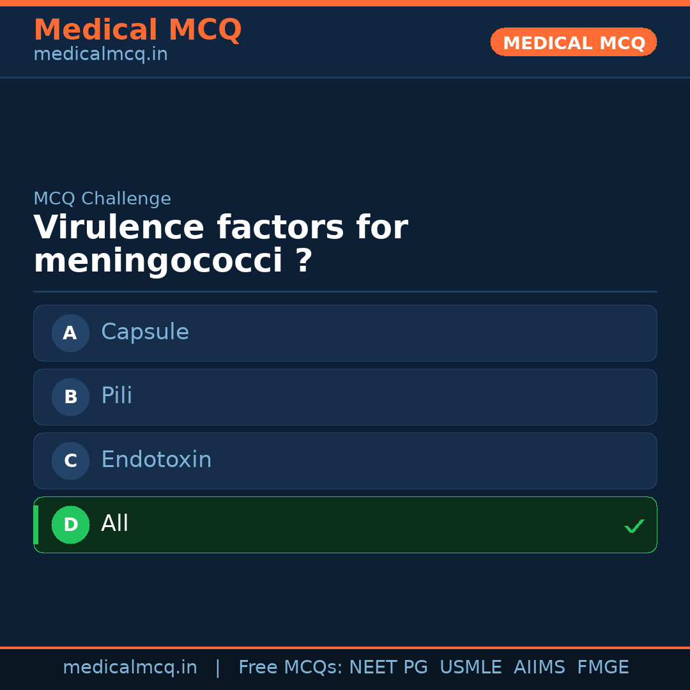Click the circular C option badge icon
Viewport: 690px width, 690px height.
coord(70,461)
